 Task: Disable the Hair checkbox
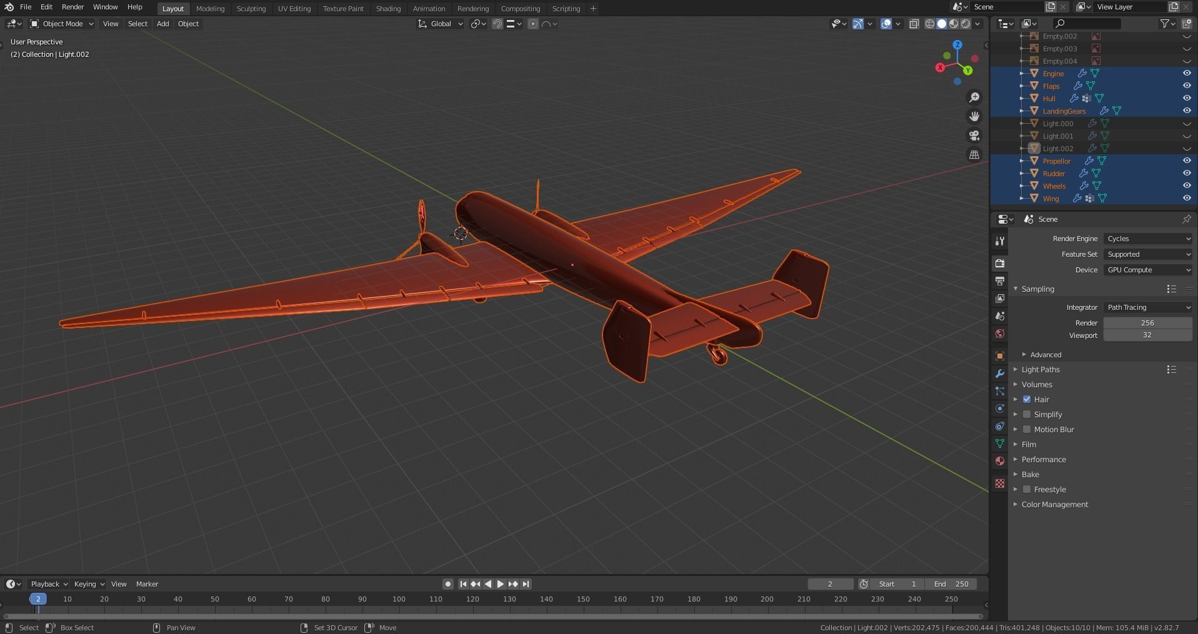[1027, 399]
